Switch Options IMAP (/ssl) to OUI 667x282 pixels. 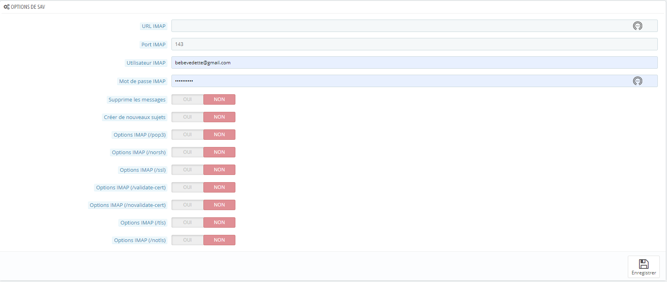pos(187,170)
